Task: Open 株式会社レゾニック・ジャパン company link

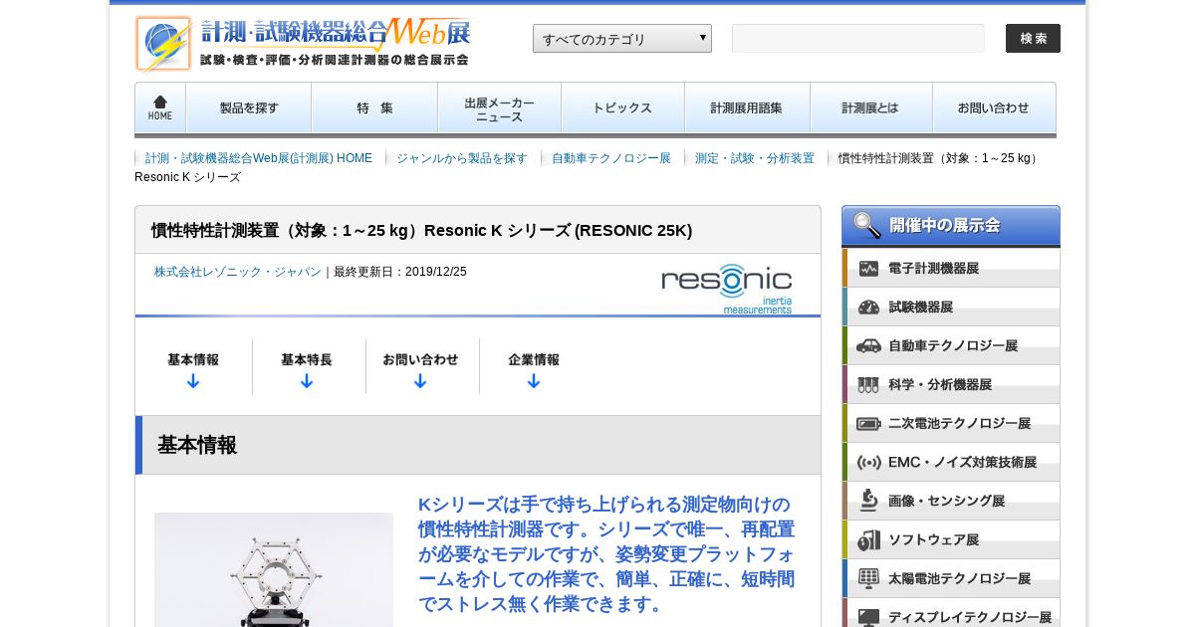Action: pos(238,272)
